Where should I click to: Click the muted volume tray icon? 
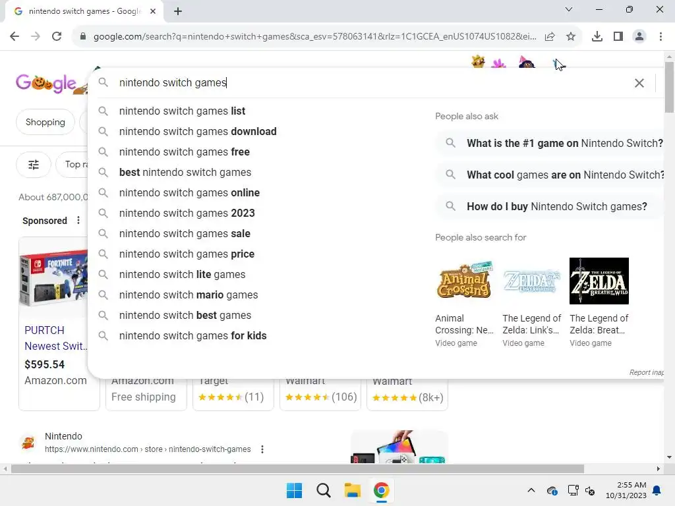(x=590, y=490)
